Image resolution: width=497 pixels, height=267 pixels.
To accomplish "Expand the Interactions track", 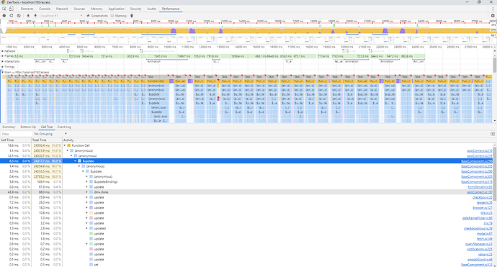I will [3, 61].
